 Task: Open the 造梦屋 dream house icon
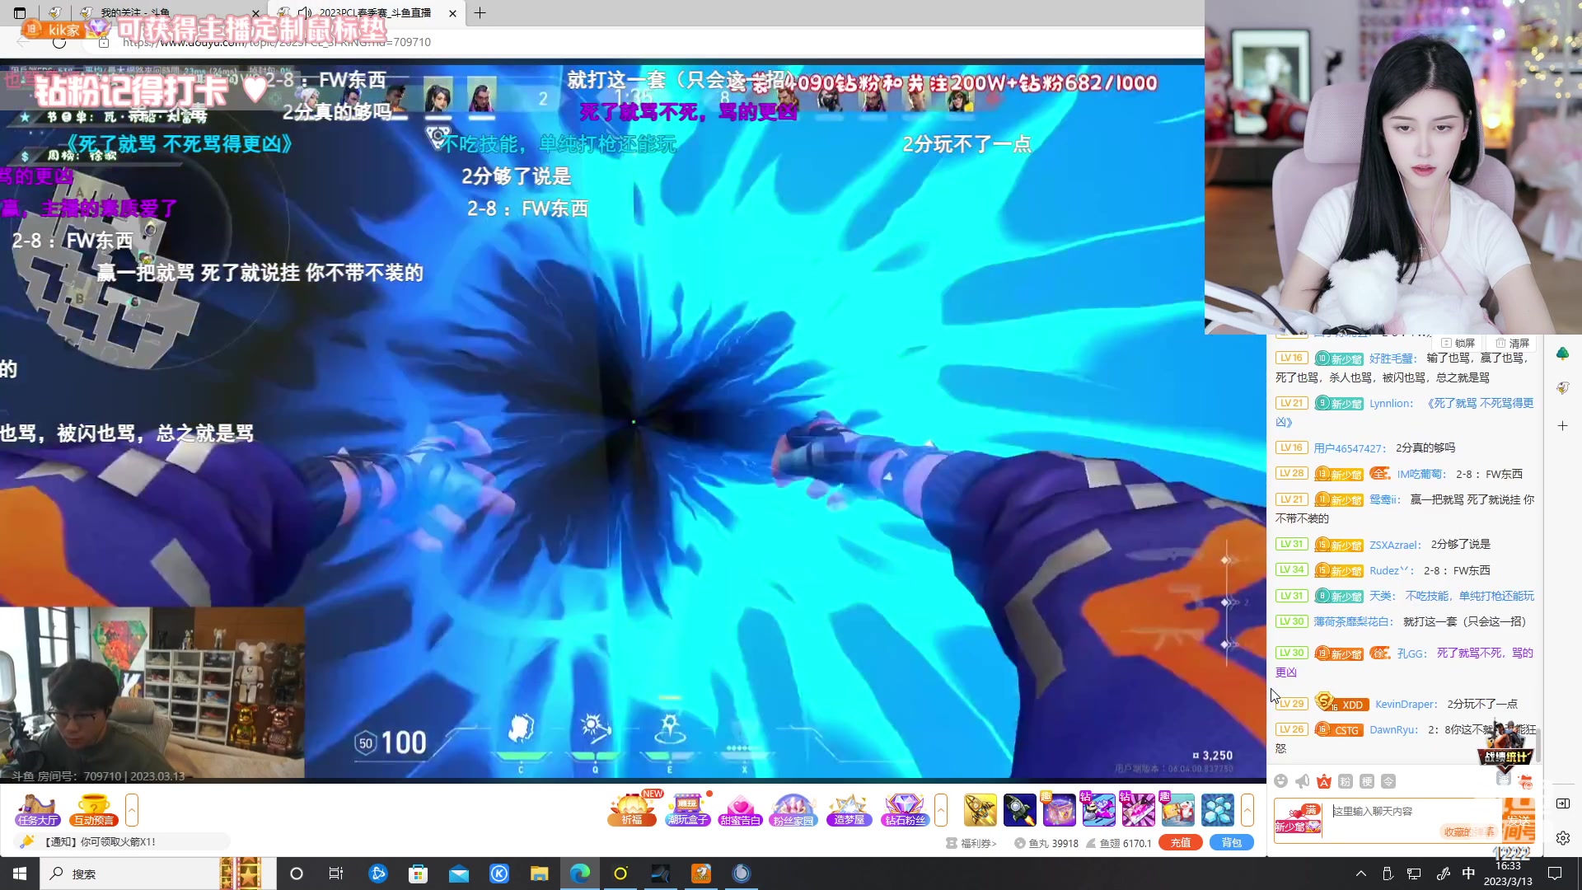pyautogui.click(x=849, y=809)
